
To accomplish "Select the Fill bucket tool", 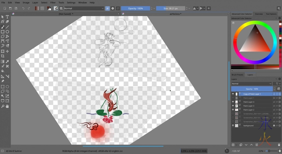I will pos(3,71).
